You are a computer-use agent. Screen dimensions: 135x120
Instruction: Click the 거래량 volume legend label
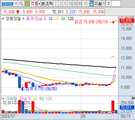[11, 99]
